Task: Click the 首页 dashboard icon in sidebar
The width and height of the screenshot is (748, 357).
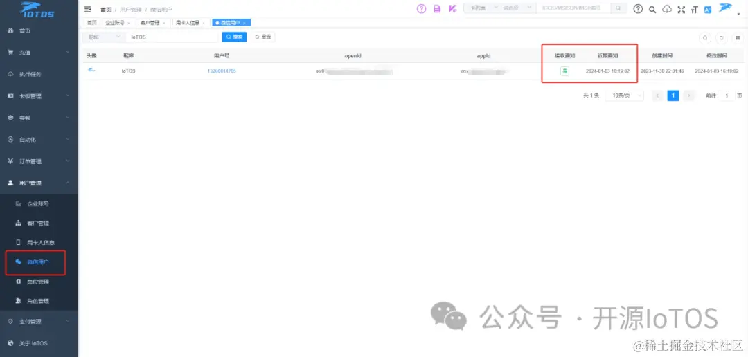Action: coord(10,30)
